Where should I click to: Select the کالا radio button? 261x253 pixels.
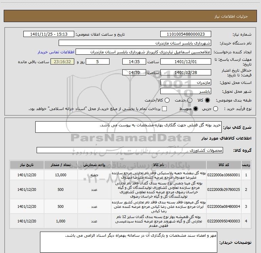(x=207, y=100)
